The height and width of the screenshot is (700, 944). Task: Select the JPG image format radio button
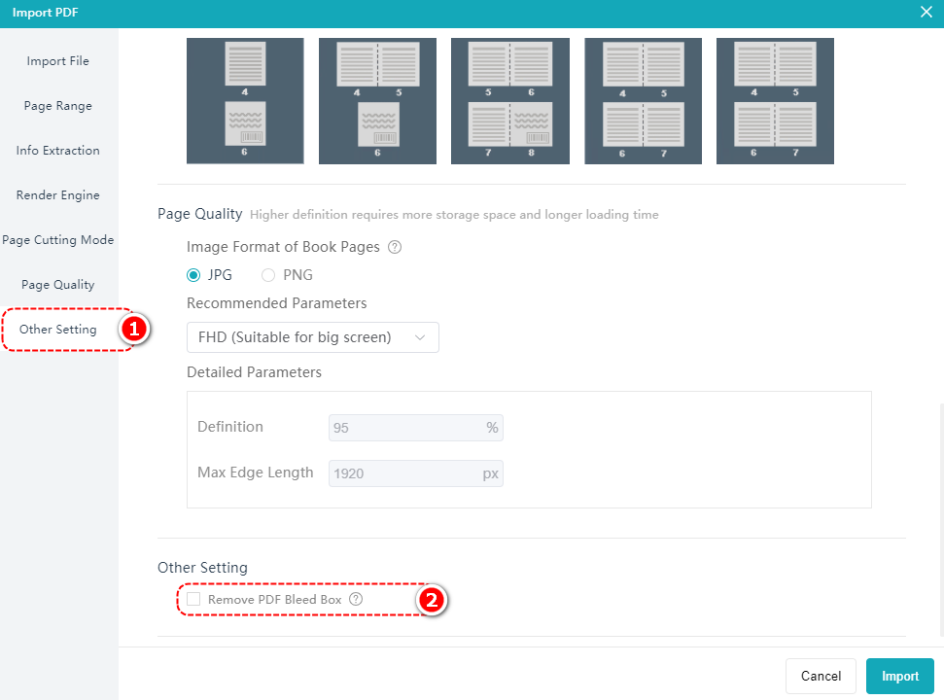pyautogui.click(x=193, y=275)
